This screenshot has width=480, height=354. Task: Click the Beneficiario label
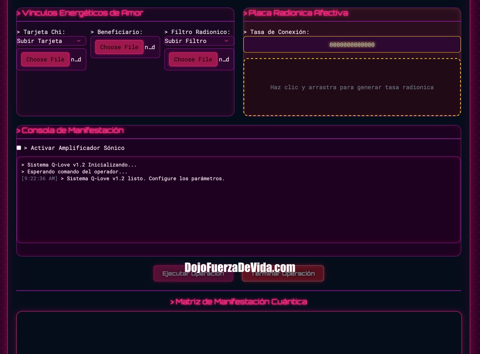(x=116, y=32)
